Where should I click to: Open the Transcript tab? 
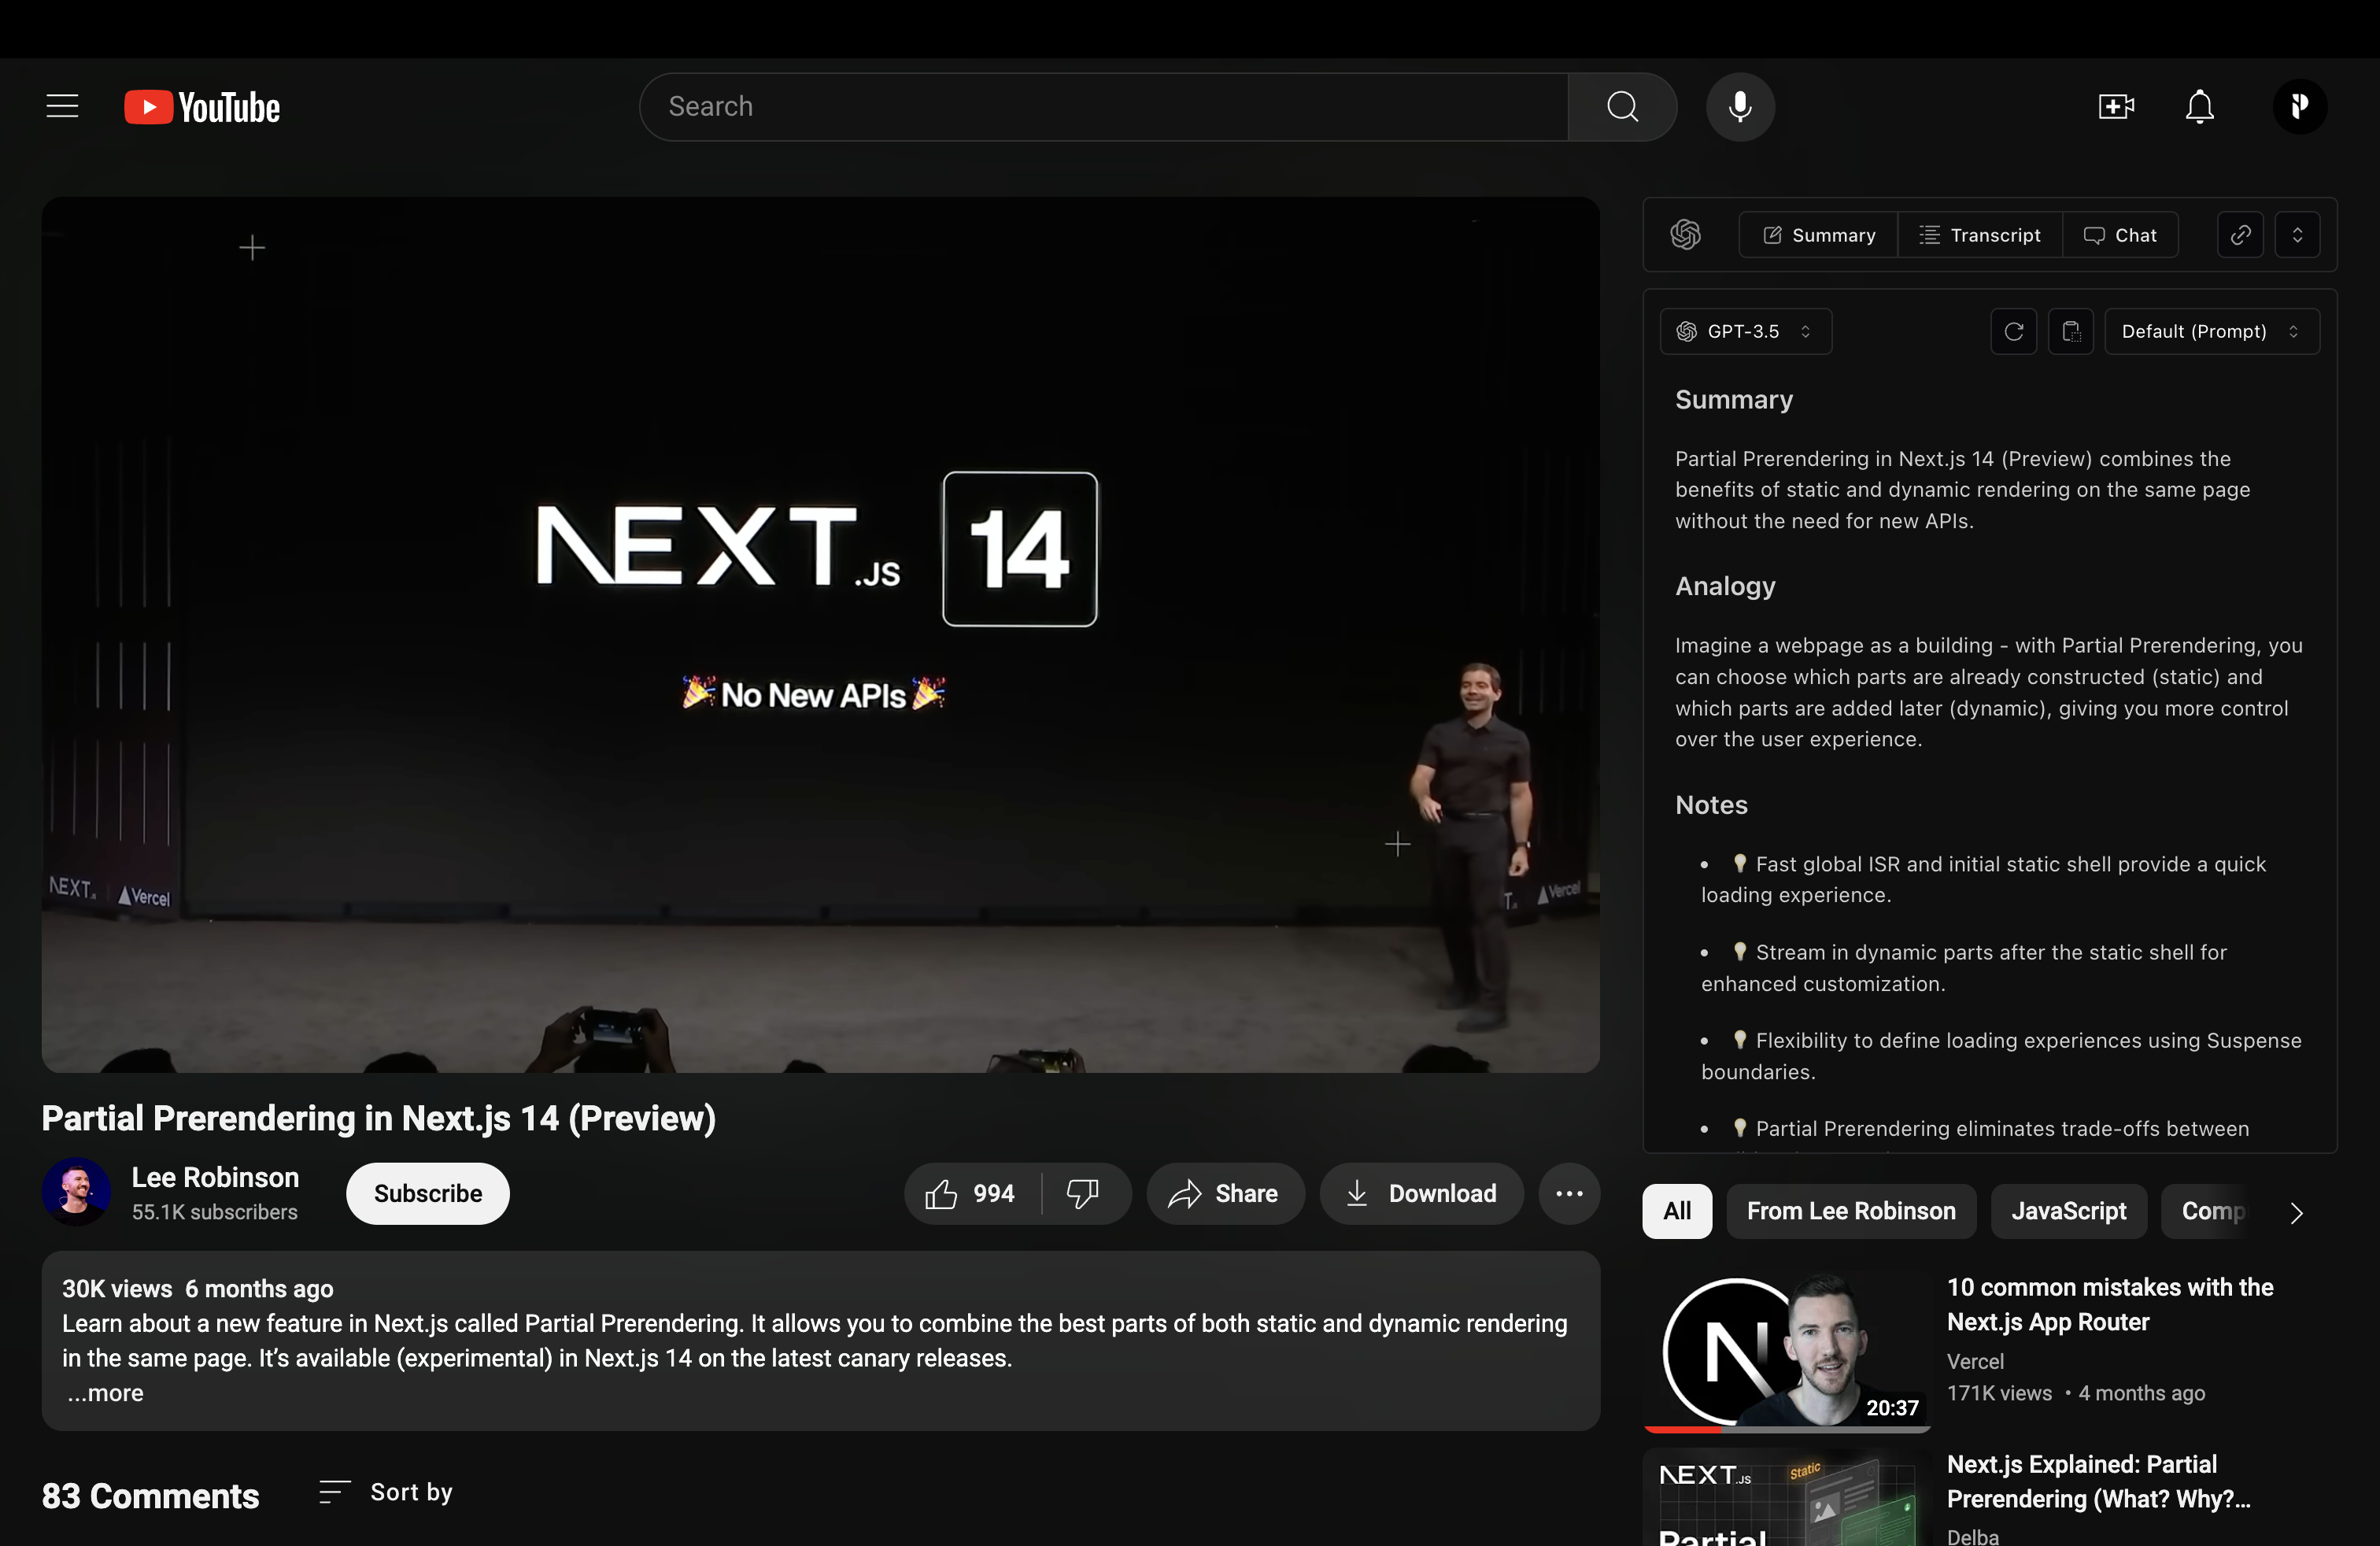coord(1979,235)
